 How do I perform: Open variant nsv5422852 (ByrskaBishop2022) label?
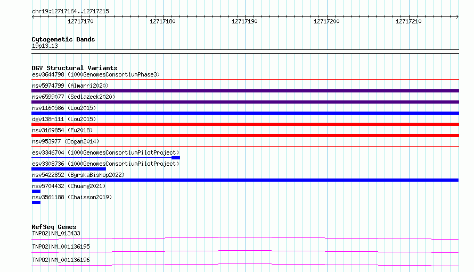[78, 175]
